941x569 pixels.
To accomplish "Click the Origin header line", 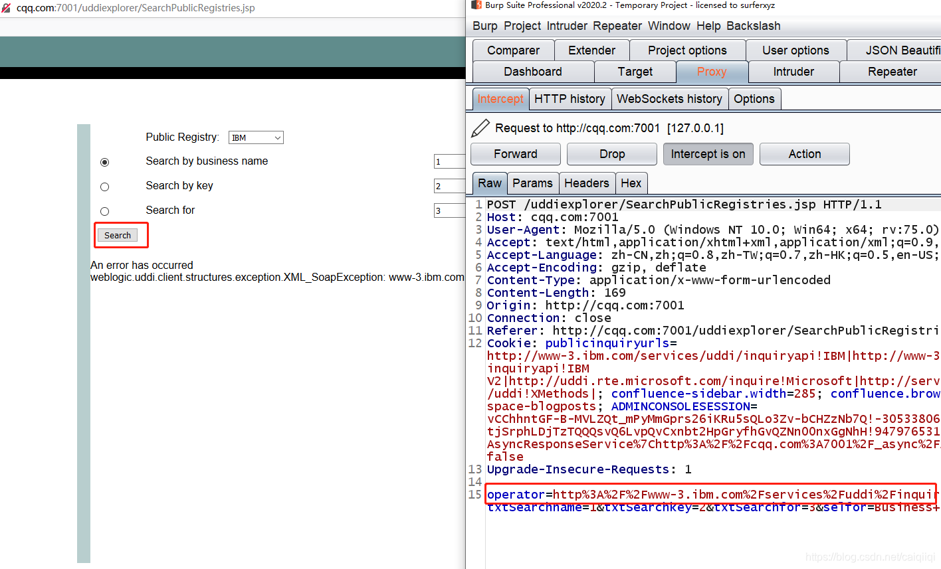I will tap(585, 305).
